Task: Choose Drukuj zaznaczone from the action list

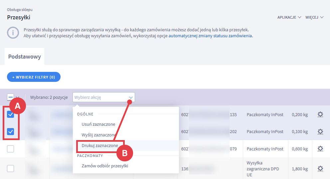Action: click(x=100, y=145)
